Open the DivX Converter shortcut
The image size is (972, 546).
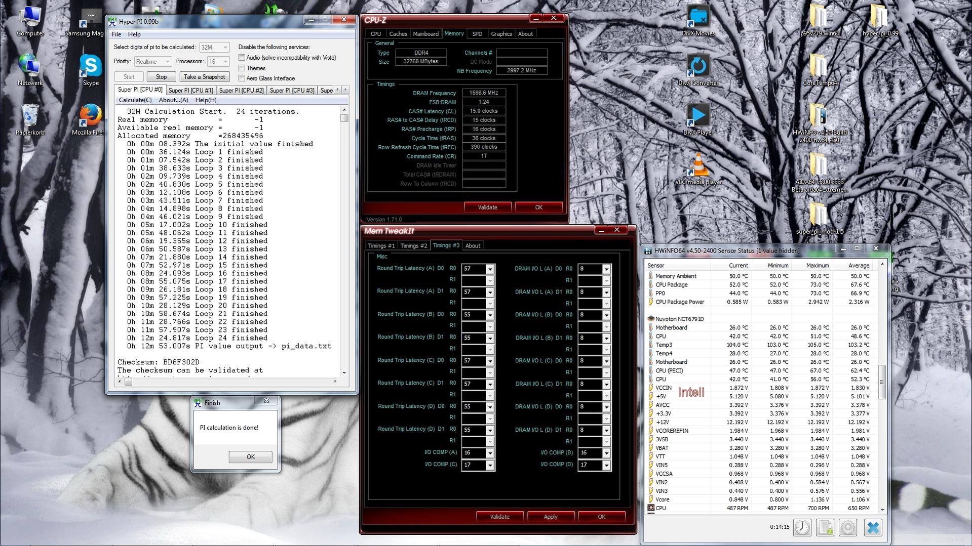698,70
